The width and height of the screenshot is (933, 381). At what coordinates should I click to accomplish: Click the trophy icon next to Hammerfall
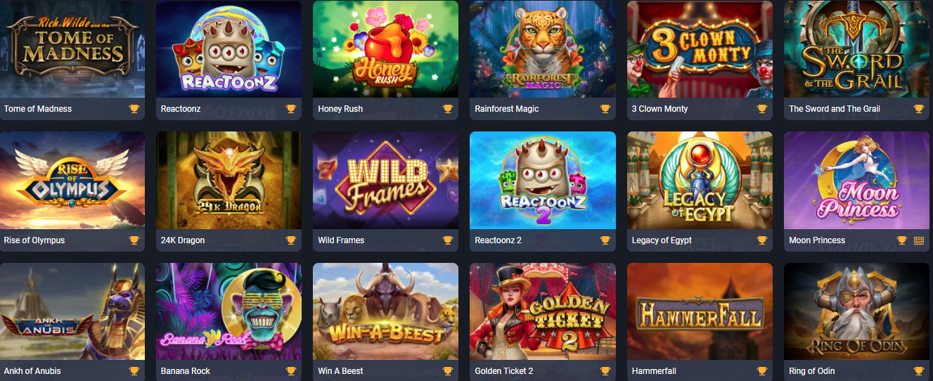tap(761, 371)
